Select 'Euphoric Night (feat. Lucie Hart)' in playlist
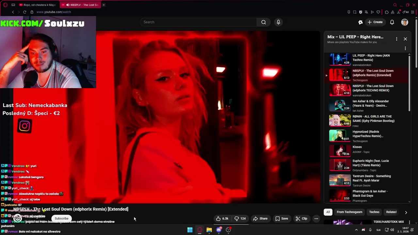This screenshot has height=235, width=418. tap(366, 165)
